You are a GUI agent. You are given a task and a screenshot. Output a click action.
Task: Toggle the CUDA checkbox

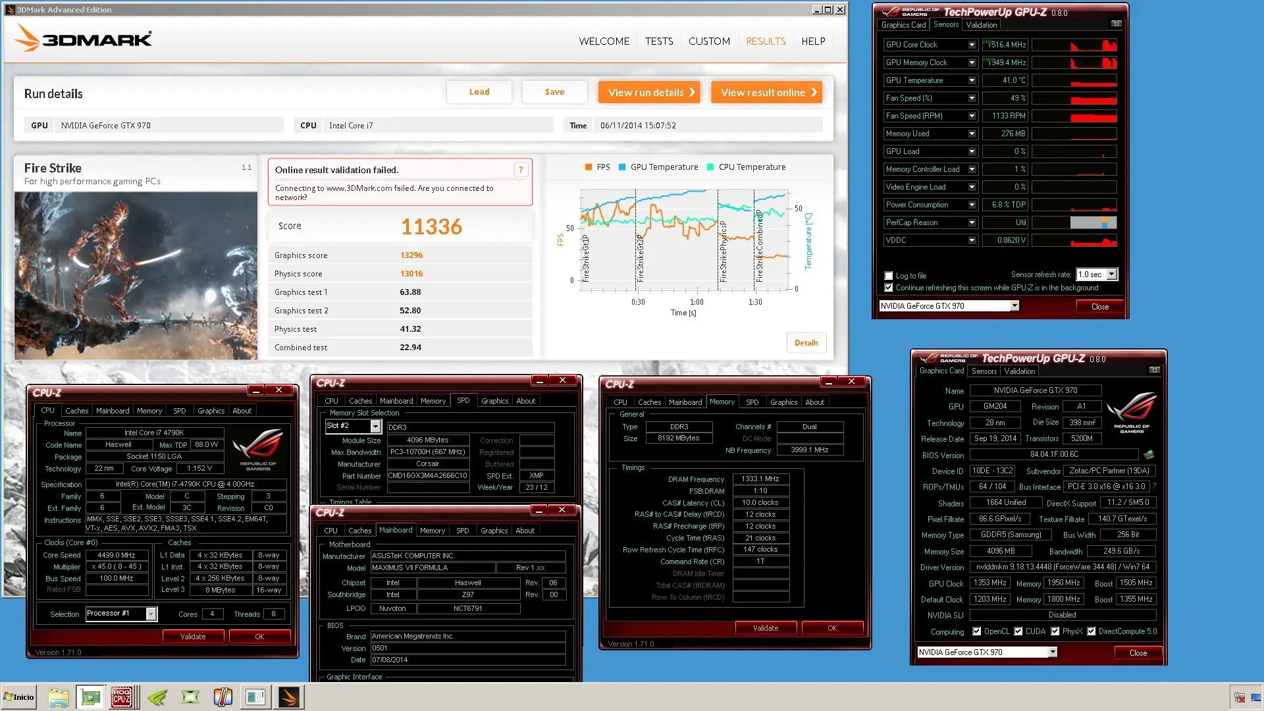click(1018, 631)
